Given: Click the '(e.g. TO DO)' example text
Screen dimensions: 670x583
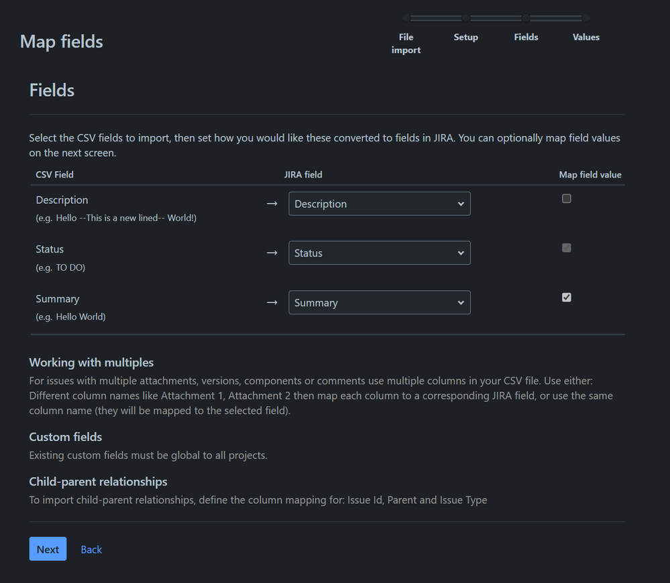Looking at the screenshot, I should tap(60, 267).
